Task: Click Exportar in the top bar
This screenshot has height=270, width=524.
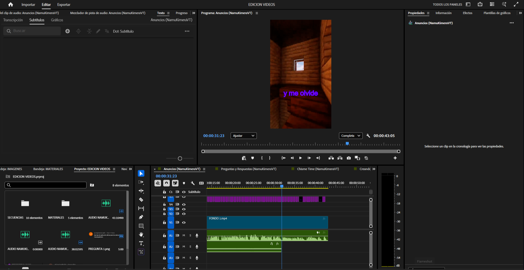Action: tap(64, 4)
